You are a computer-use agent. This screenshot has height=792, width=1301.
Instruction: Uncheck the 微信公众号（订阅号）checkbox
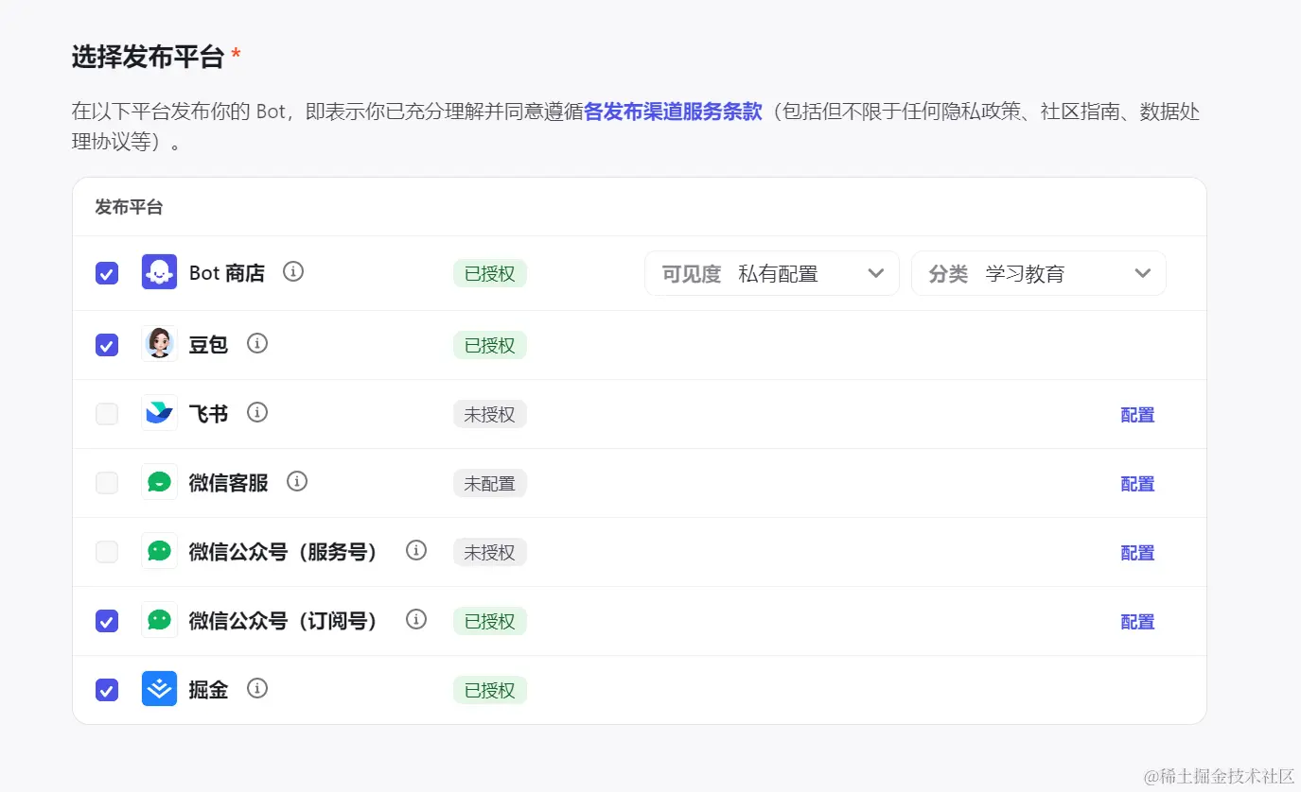(x=107, y=621)
